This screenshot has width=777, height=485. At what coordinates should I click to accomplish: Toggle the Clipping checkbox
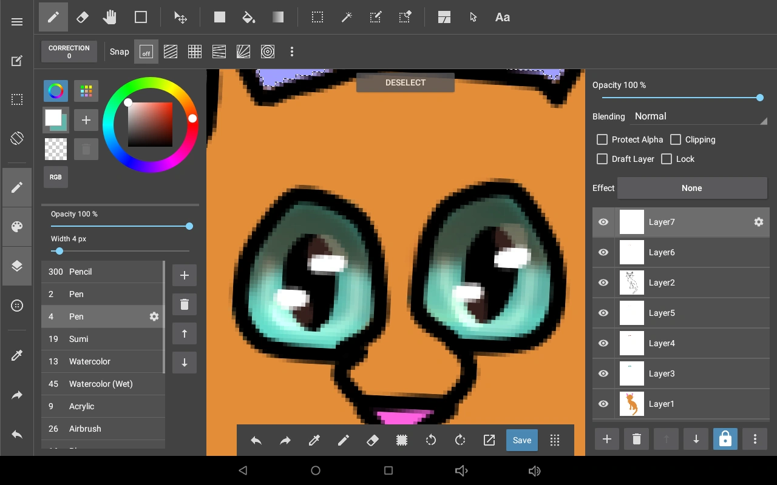coord(676,139)
